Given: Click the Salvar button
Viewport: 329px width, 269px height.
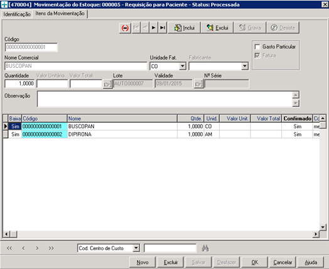Looking at the screenshot, I should [198, 262].
